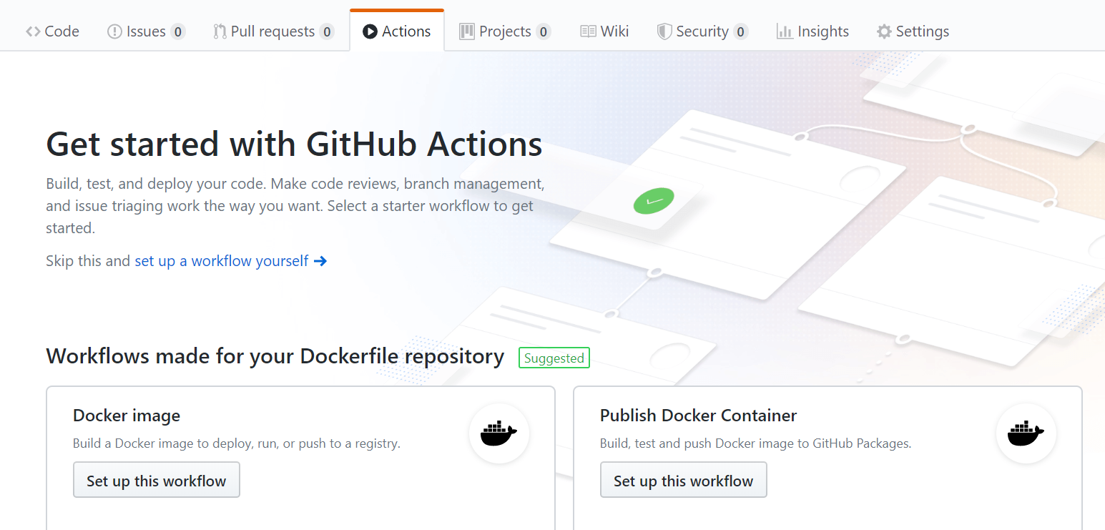The image size is (1105, 530).
Task: Click the Insights graph icon
Action: (785, 31)
